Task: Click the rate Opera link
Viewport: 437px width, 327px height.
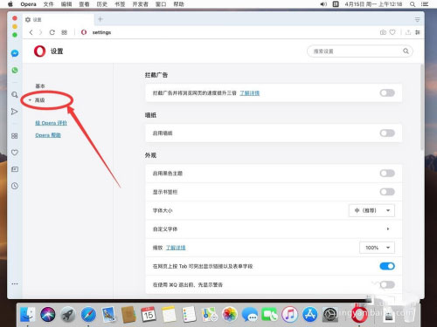Action: coord(51,123)
